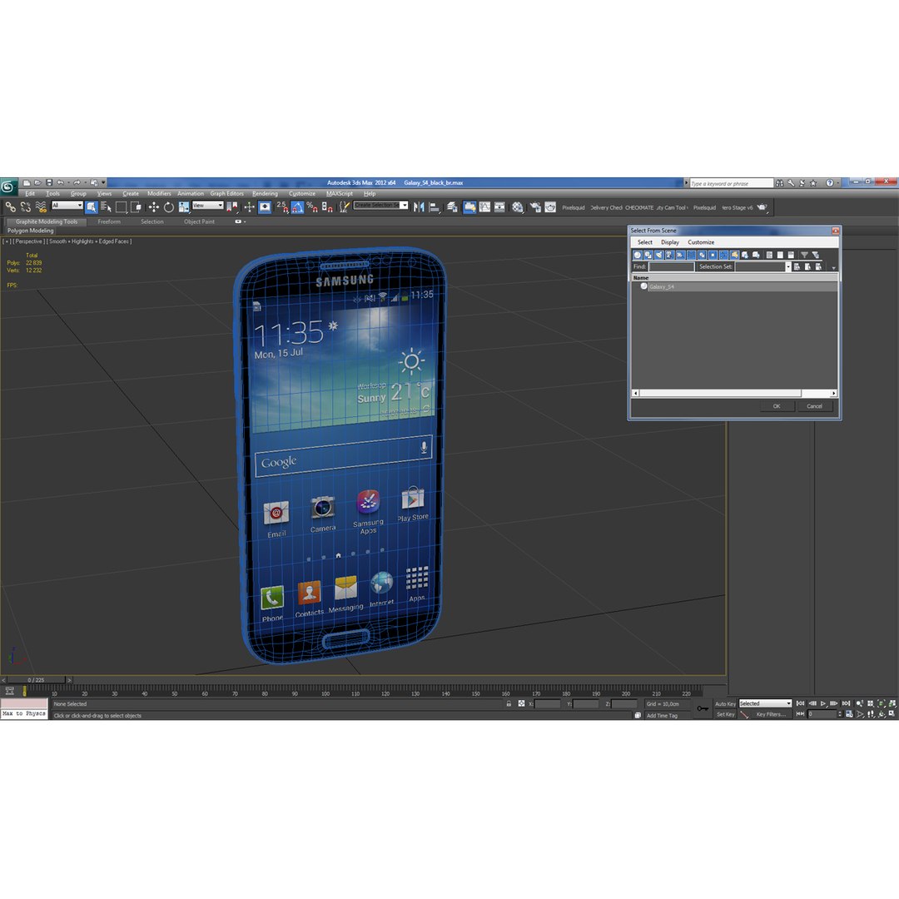Go to animation start
The width and height of the screenshot is (899, 899).
pos(801,703)
